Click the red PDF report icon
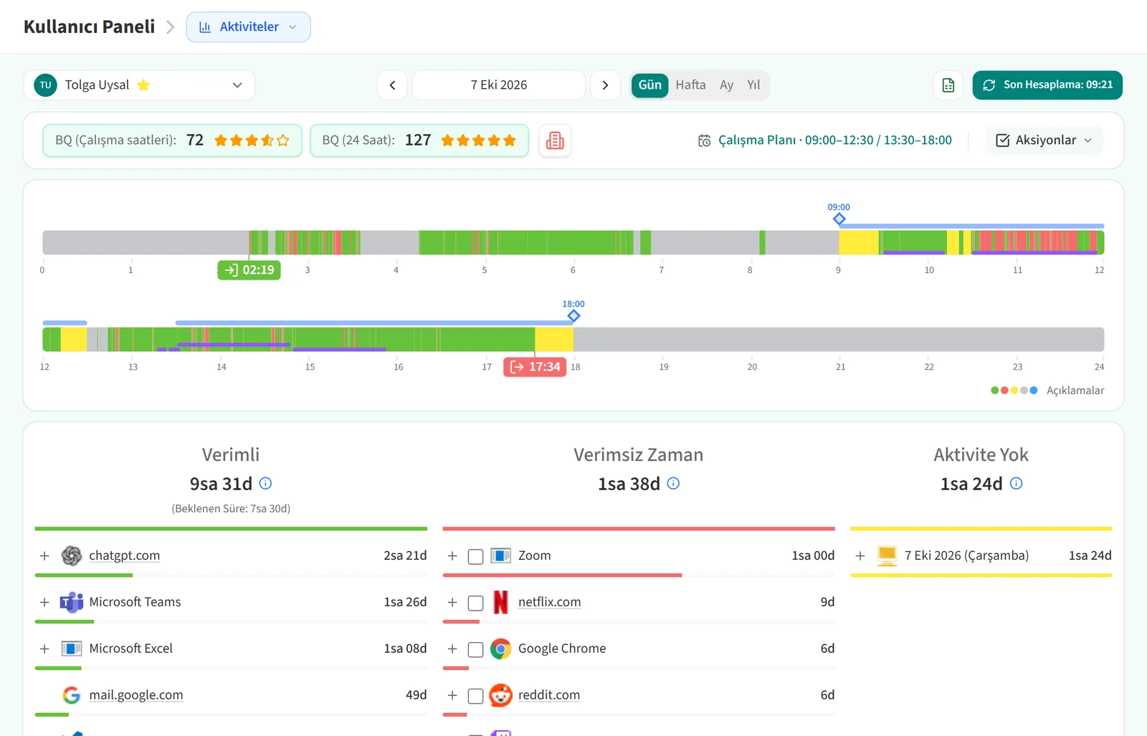 click(x=555, y=140)
